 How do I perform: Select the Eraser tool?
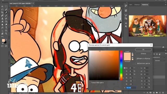2,21
